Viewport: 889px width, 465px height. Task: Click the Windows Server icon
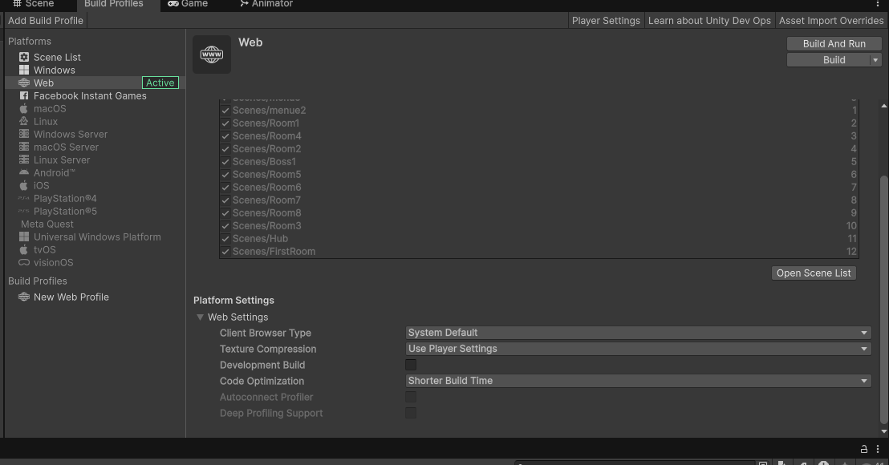[24, 134]
